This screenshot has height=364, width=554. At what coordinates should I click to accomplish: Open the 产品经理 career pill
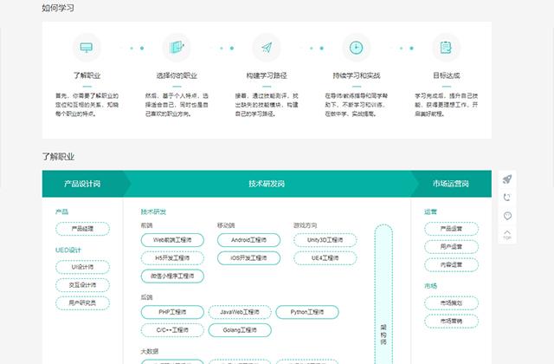click(x=82, y=229)
